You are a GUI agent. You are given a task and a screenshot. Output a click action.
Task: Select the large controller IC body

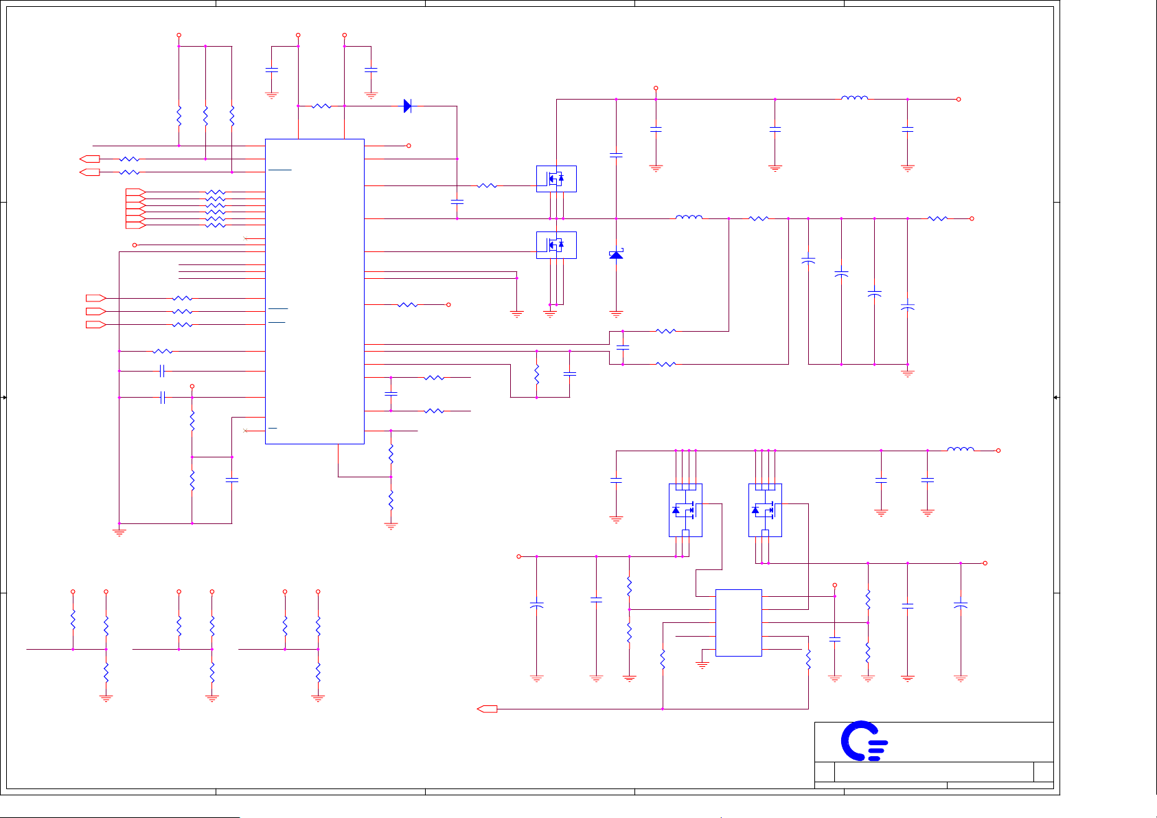pyautogui.click(x=314, y=291)
